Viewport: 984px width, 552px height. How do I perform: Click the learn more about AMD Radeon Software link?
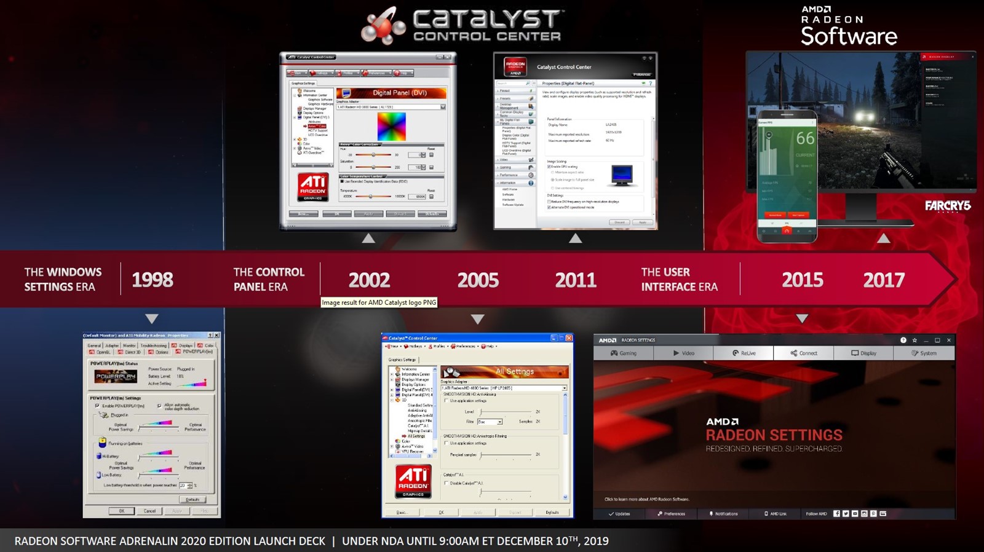647,499
